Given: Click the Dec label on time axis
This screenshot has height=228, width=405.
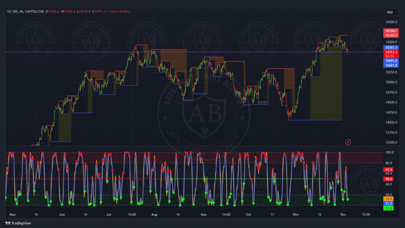Looking at the screenshot, I should [x=343, y=214].
